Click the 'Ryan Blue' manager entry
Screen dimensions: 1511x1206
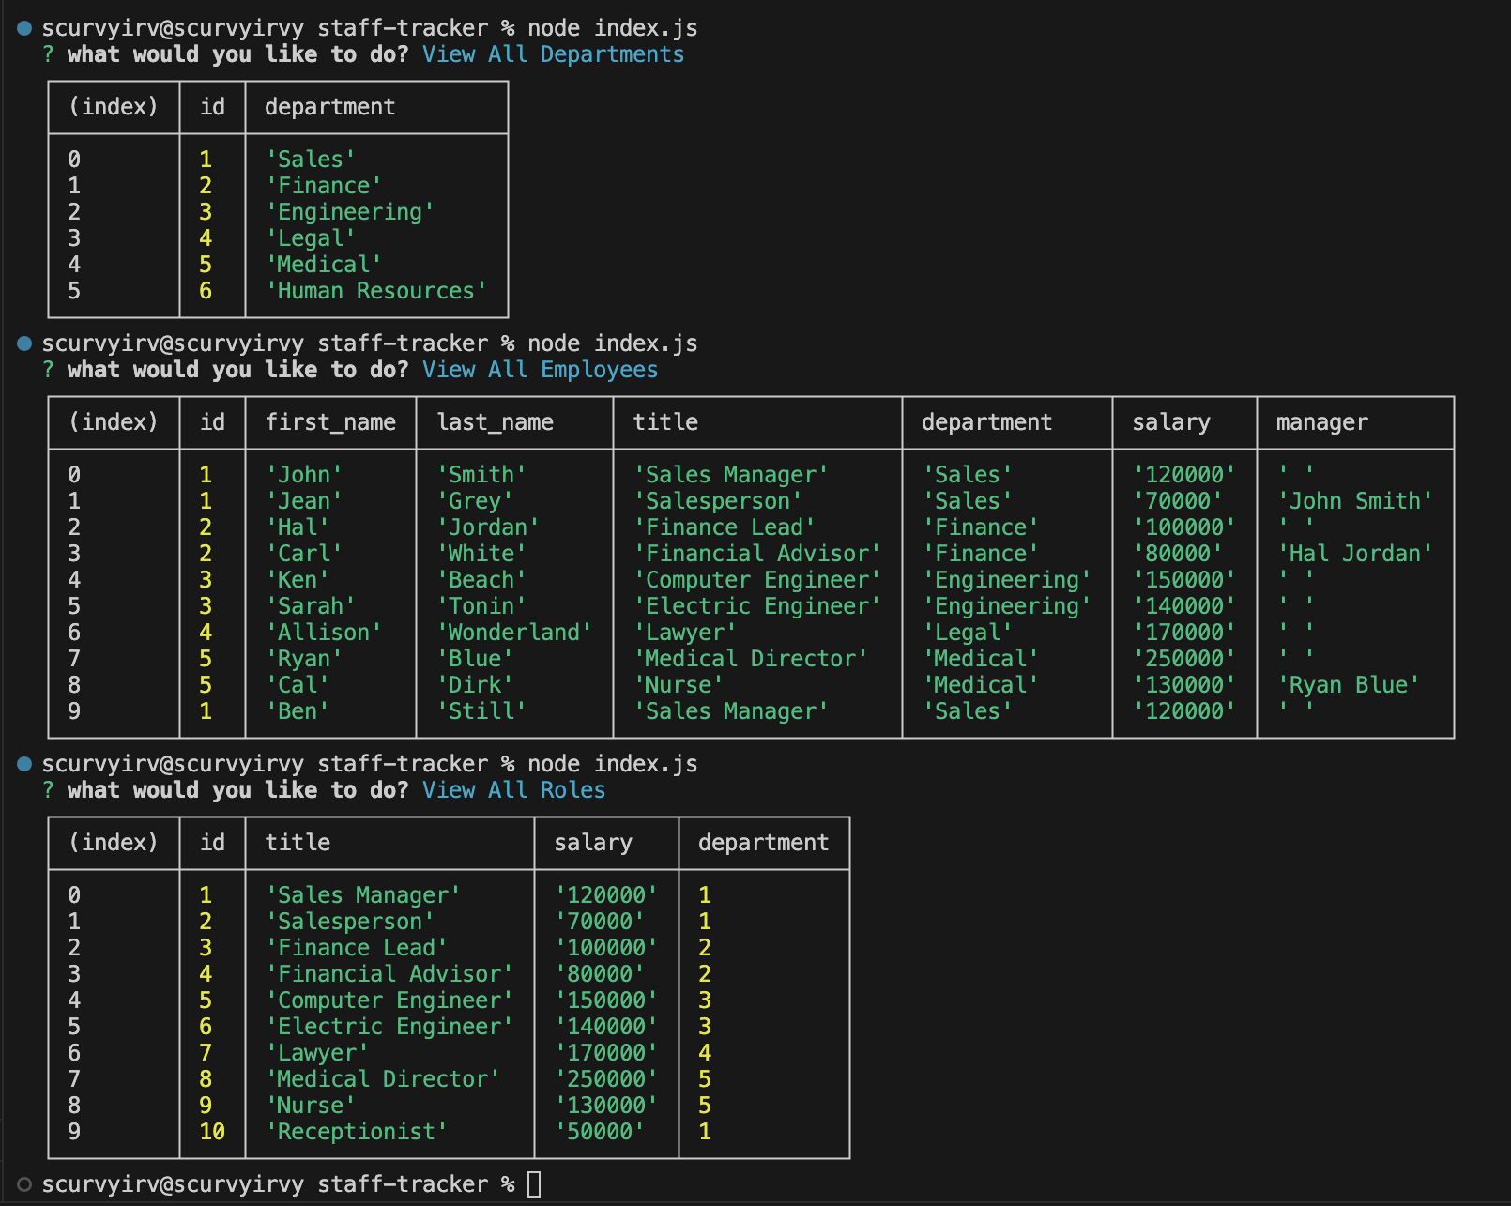click(1349, 685)
